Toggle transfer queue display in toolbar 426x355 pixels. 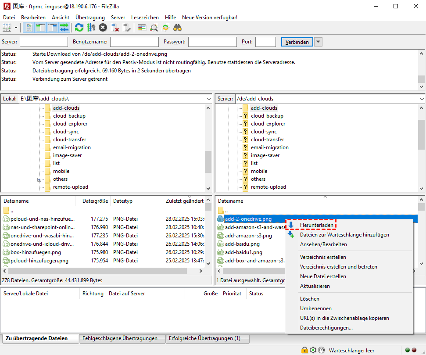click(64, 28)
